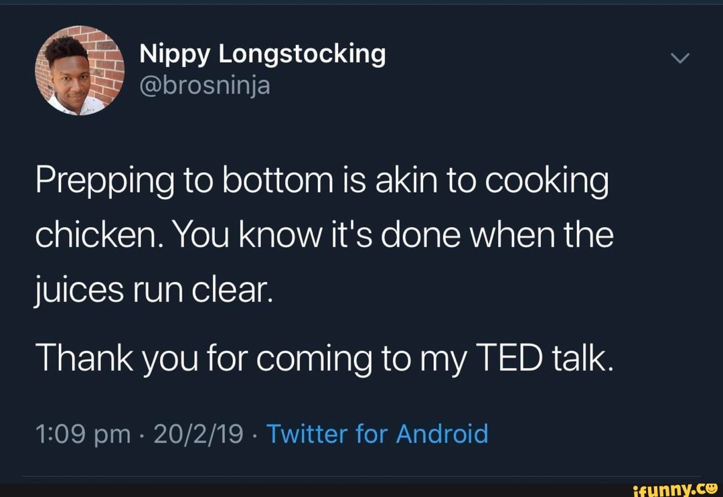Click the sentence about juices running clear
This screenshot has height=497, width=723.
click(x=153, y=289)
